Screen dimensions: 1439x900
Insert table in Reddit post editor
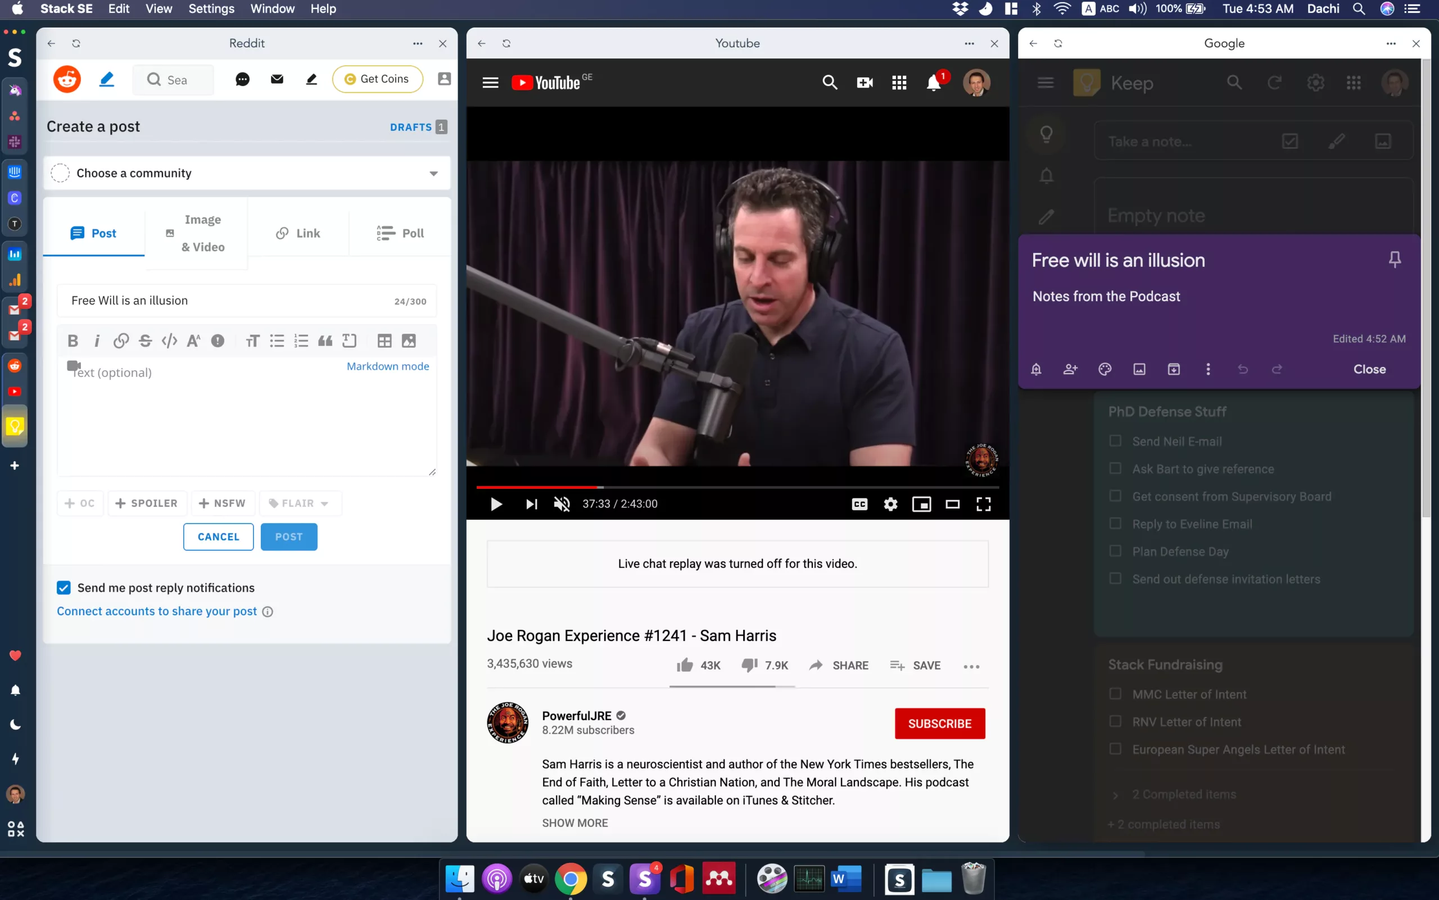(x=384, y=340)
